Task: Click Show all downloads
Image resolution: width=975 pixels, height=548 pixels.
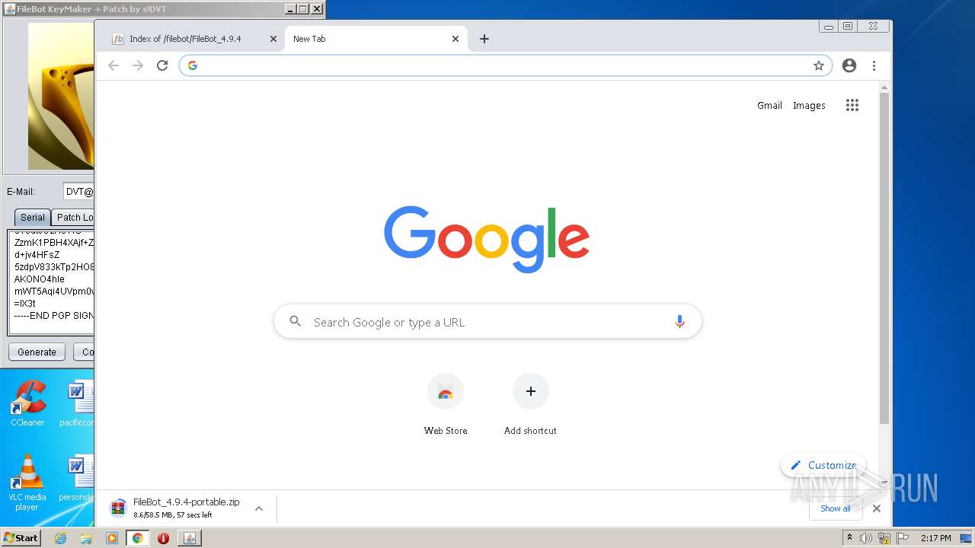Action: point(836,508)
